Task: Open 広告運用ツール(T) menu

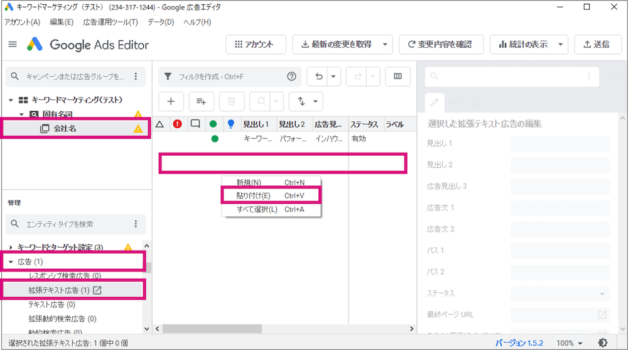Action: click(111, 22)
